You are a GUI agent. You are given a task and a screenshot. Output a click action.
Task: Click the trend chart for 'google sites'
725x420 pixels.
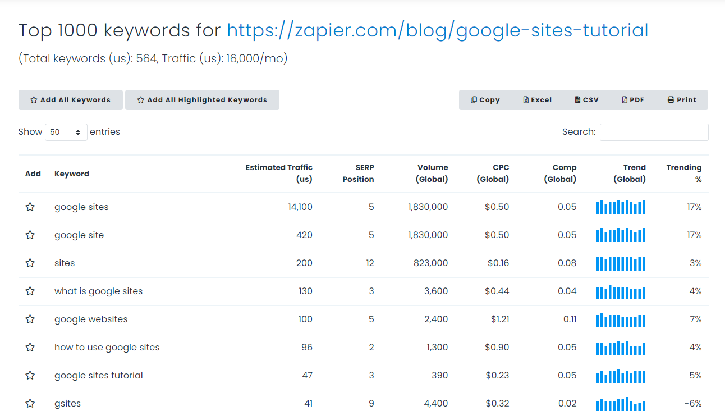click(x=621, y=207)
